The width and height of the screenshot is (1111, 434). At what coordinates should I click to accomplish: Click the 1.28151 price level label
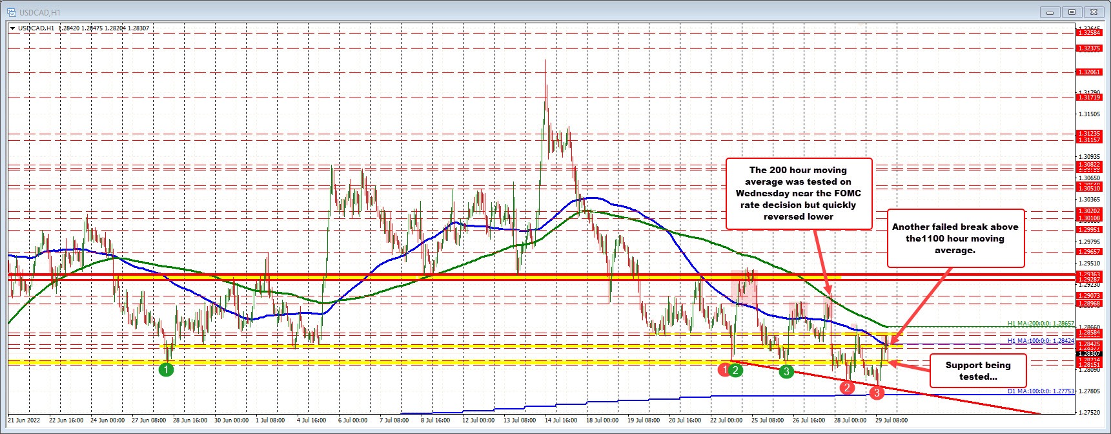point(1089,365)
